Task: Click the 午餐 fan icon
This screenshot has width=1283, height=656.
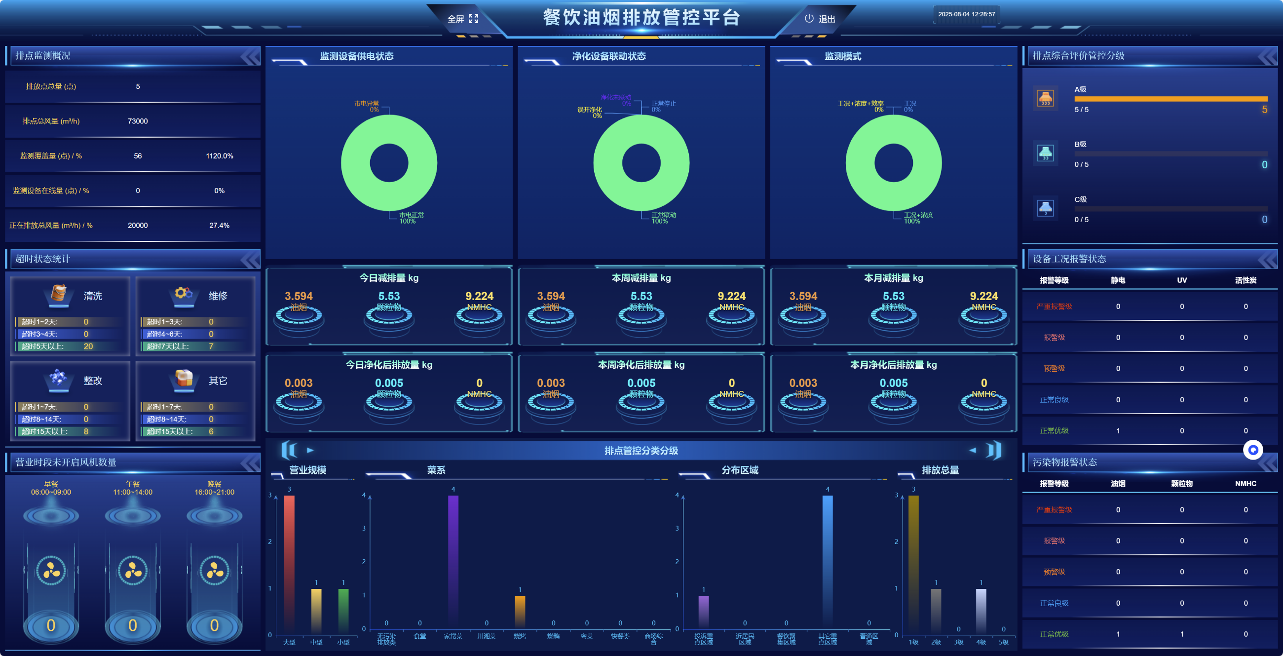Action: pos(132,570)
